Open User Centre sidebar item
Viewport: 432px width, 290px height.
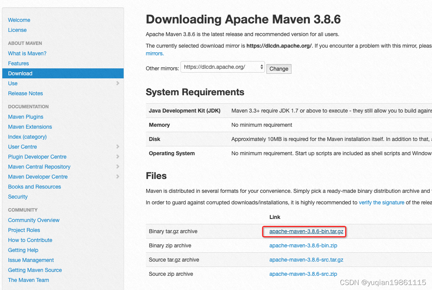coord(22,147)
